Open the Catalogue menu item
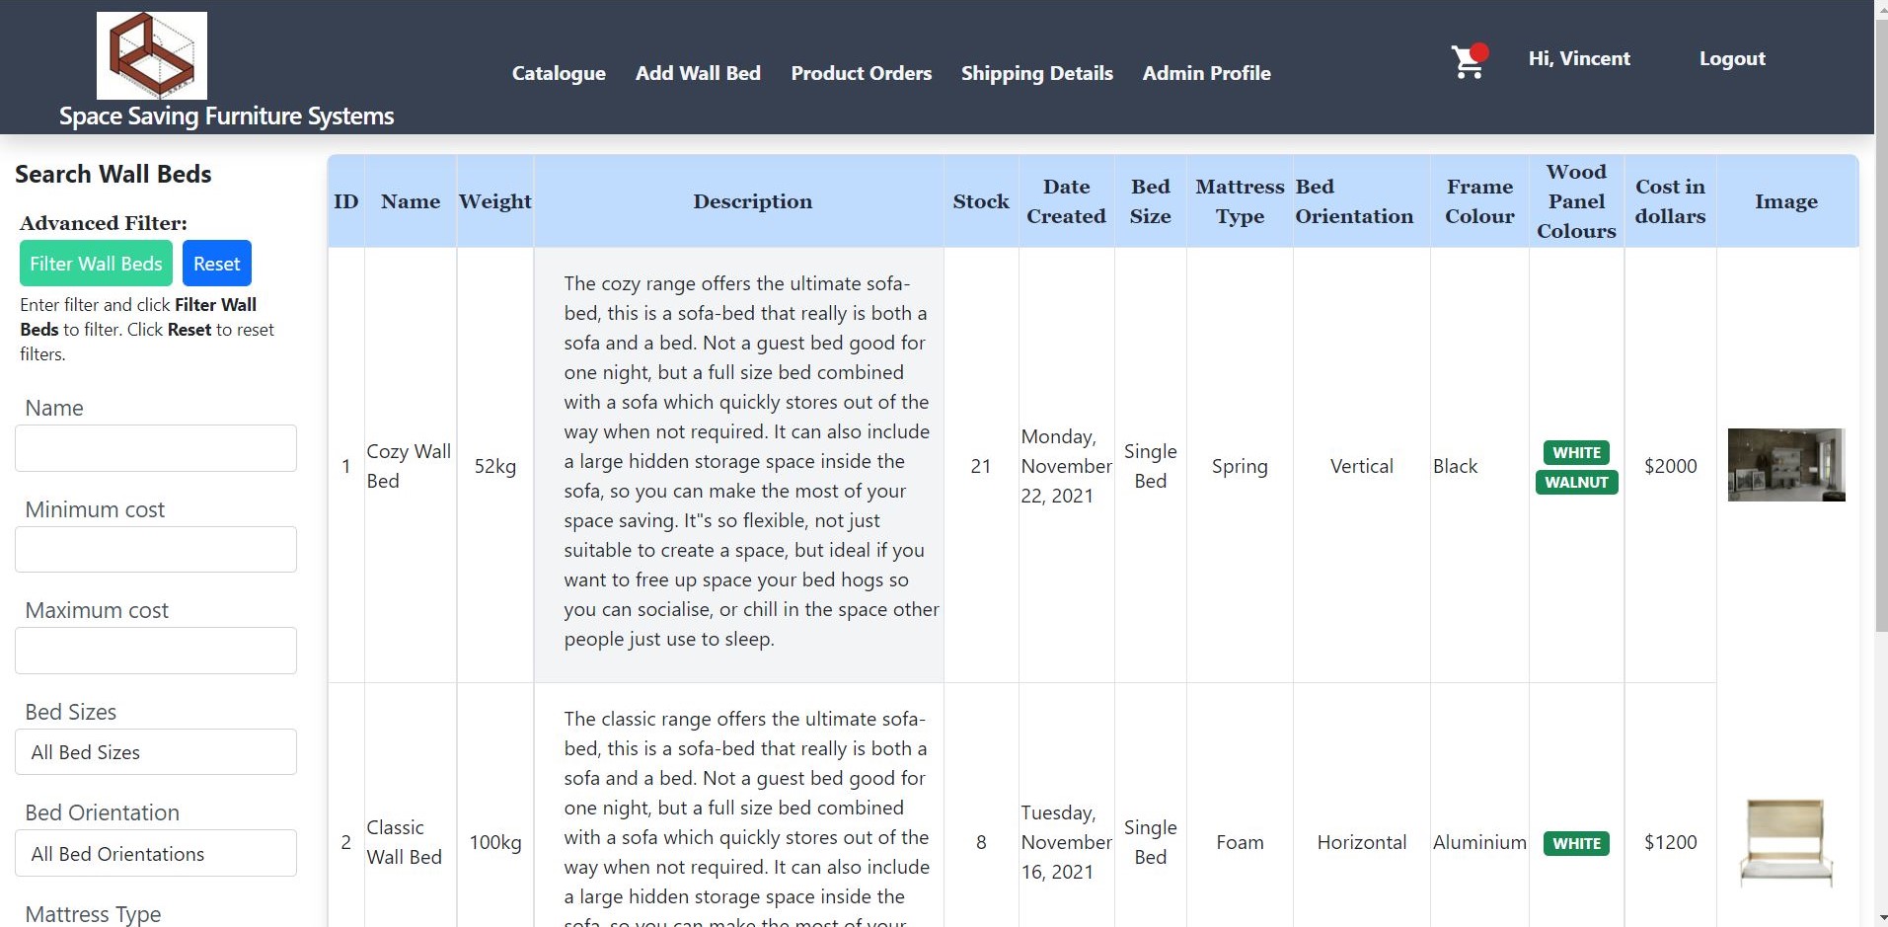This screenshot has height=927, width=1888. tap(559, 73)
